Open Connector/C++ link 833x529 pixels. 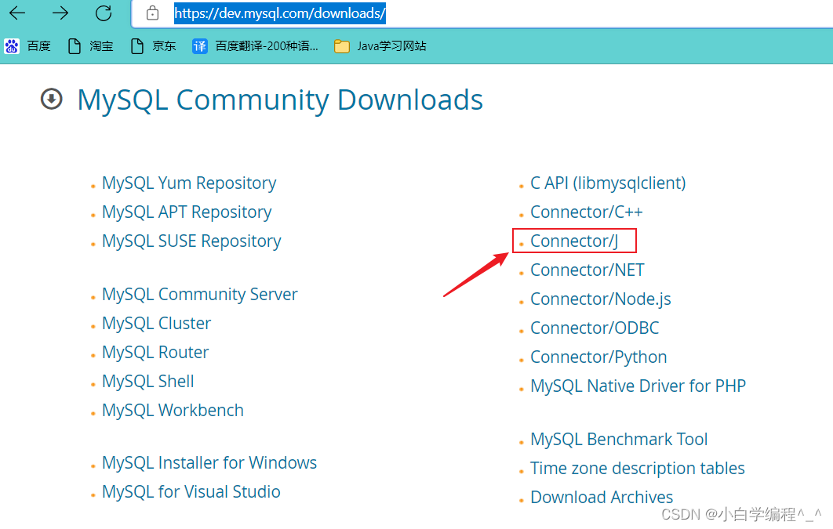coord(587,212)
